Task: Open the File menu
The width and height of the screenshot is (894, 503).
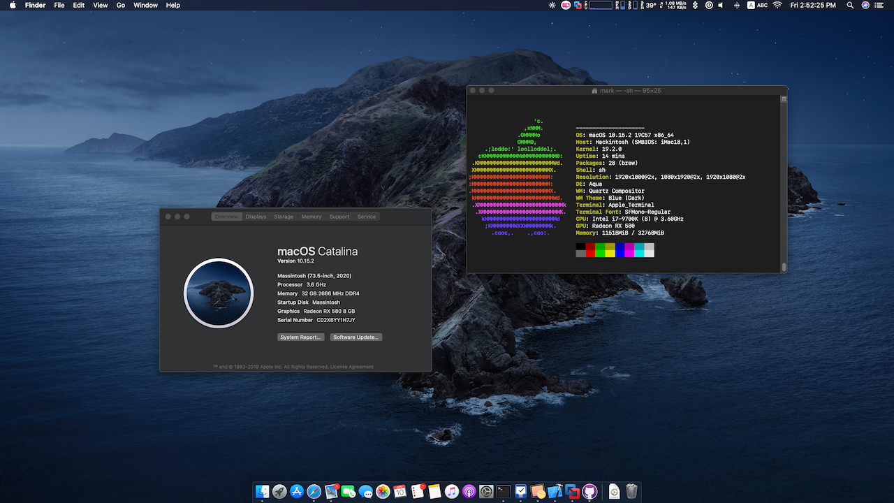Action: pos(59,5)
